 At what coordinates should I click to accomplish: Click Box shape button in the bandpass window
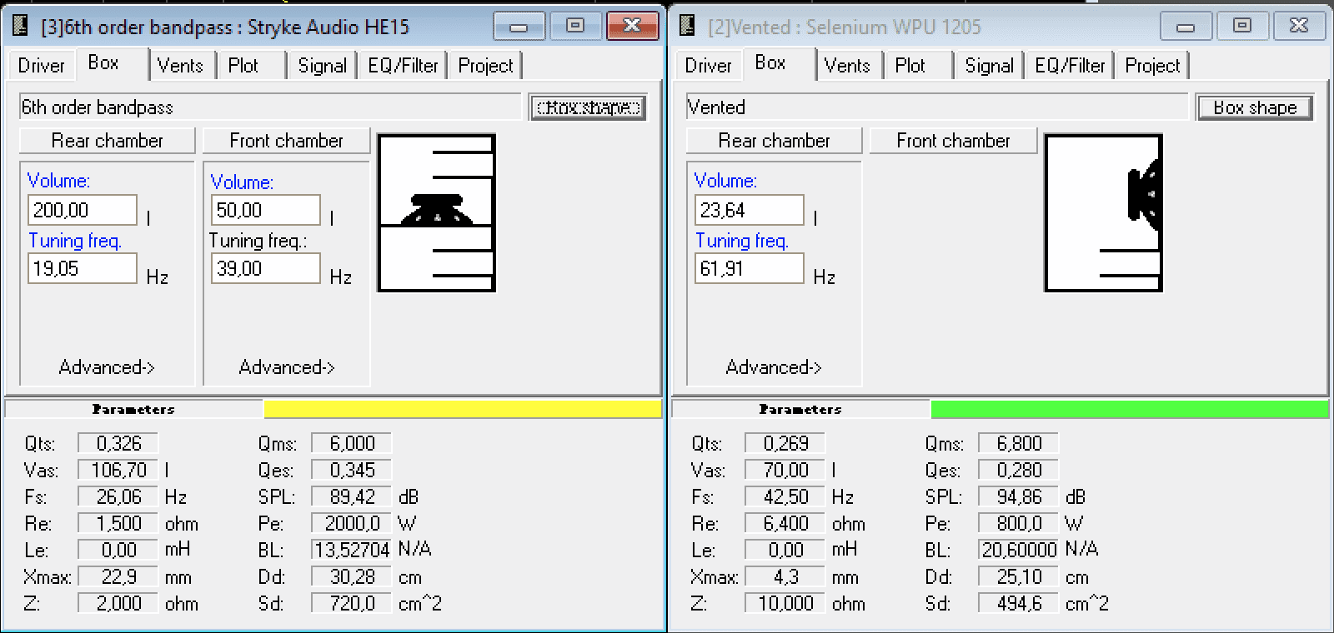(x=589, y=107)
